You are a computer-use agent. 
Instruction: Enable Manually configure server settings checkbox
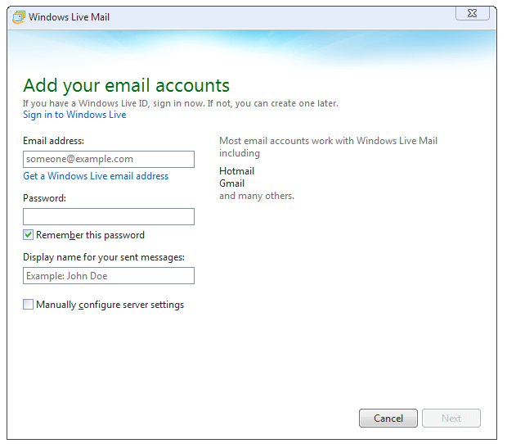[28, 305]
